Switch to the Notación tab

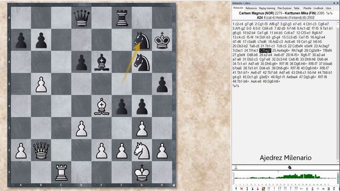pyautogui.click(x=239, y=8)
